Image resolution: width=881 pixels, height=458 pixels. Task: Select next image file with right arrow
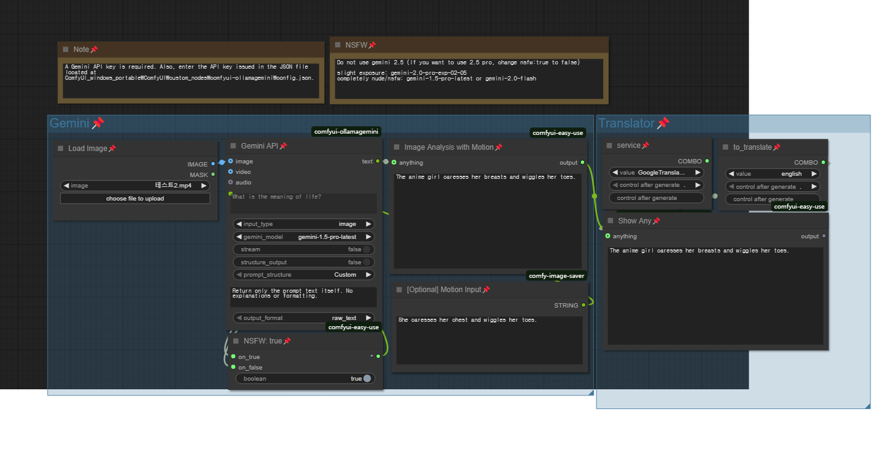(204, 186)
